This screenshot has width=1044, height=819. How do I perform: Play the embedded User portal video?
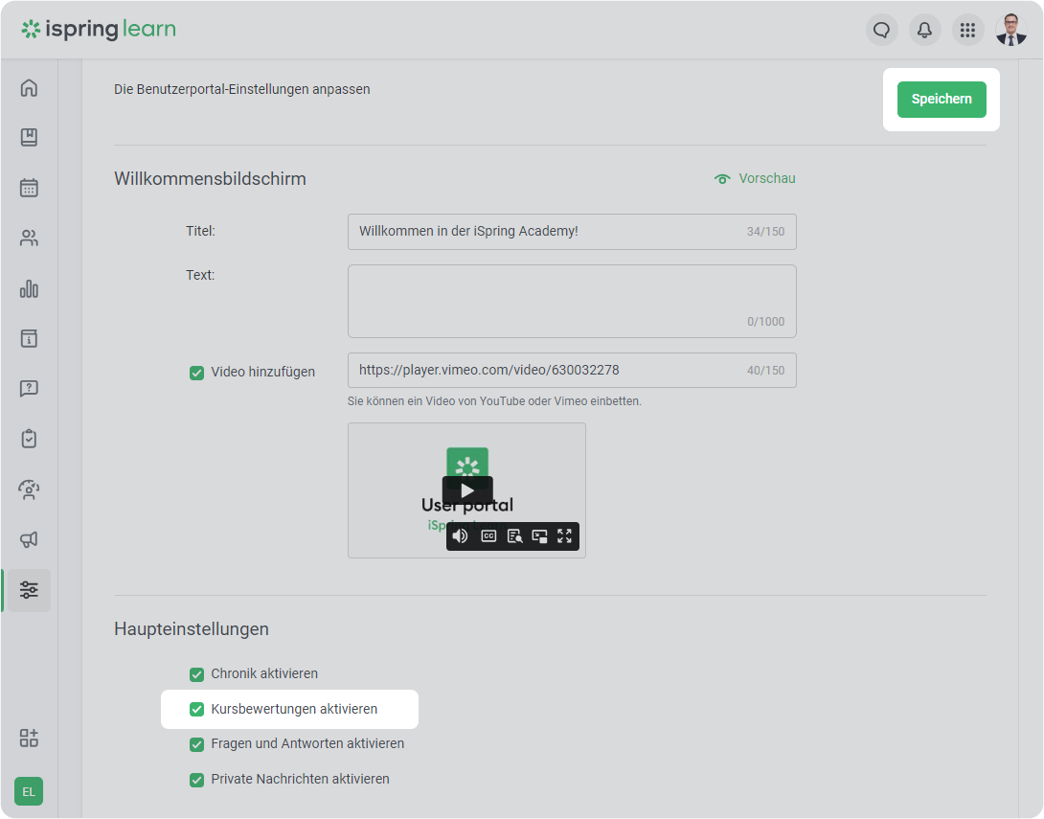coord(466,490)
